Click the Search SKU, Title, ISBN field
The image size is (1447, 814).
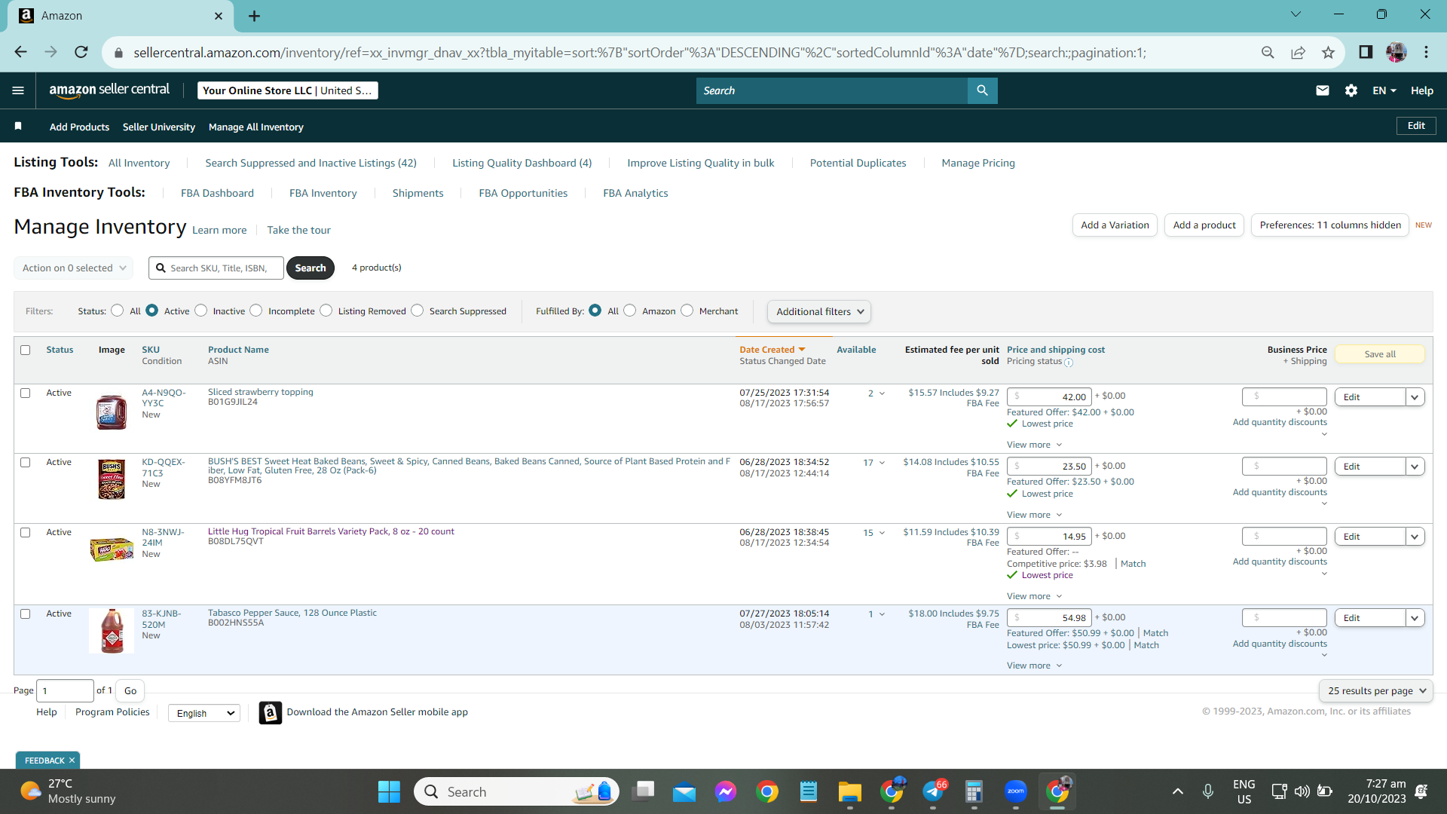click(x=216, y=268)
